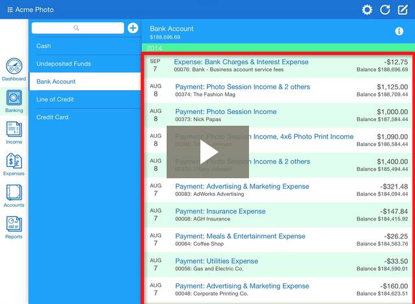Click Balance $188,709.44 text

tap(382, 95)
